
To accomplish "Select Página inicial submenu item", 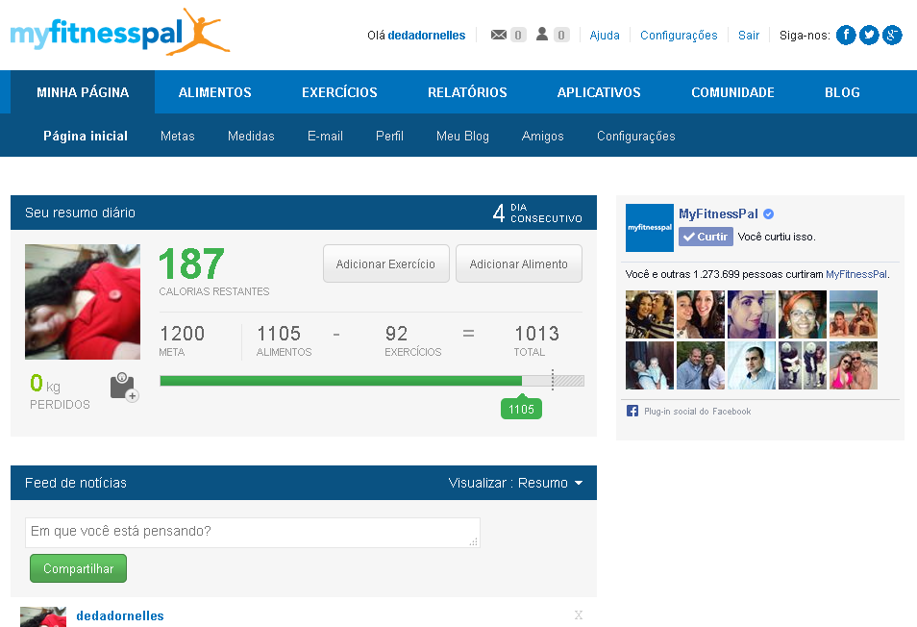I will tap(86, 136).
